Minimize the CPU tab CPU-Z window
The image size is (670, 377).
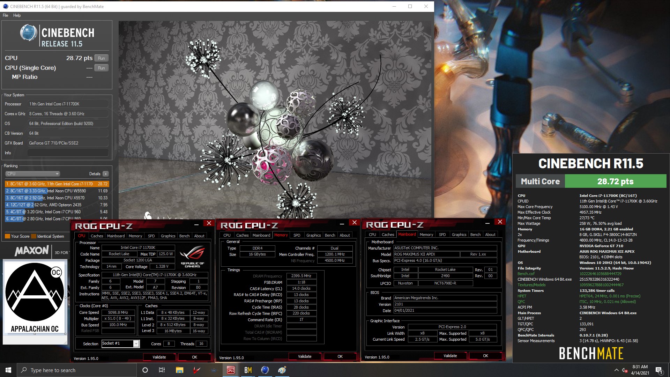click(196, 224)
